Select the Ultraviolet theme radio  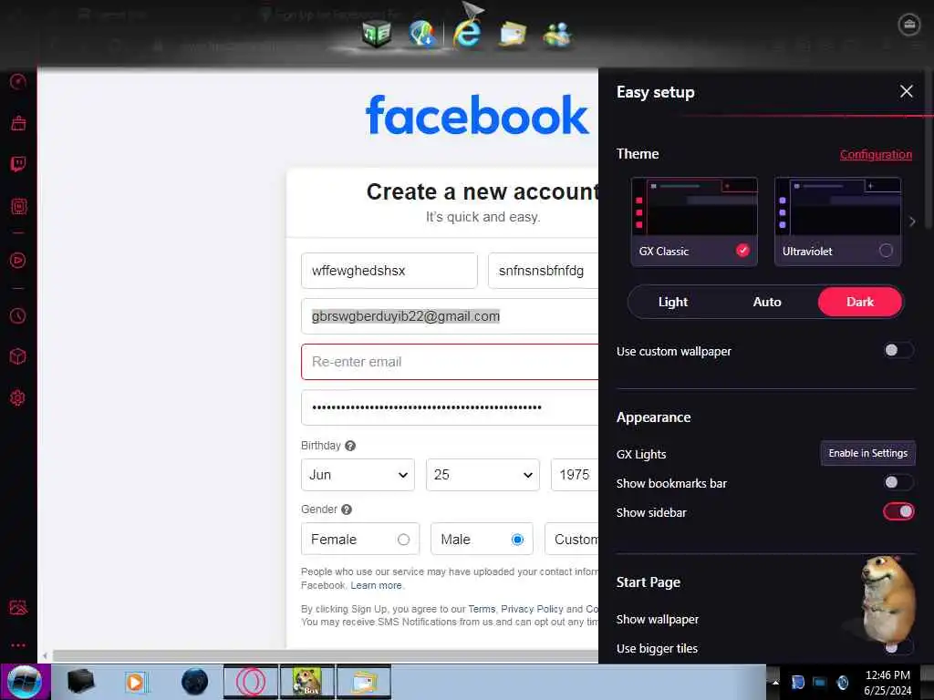[886, 251]
